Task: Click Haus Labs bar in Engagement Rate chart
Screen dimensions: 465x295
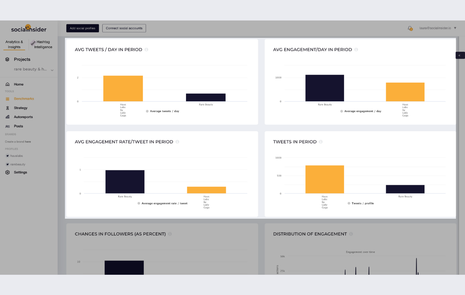Action: coord(206,190)
